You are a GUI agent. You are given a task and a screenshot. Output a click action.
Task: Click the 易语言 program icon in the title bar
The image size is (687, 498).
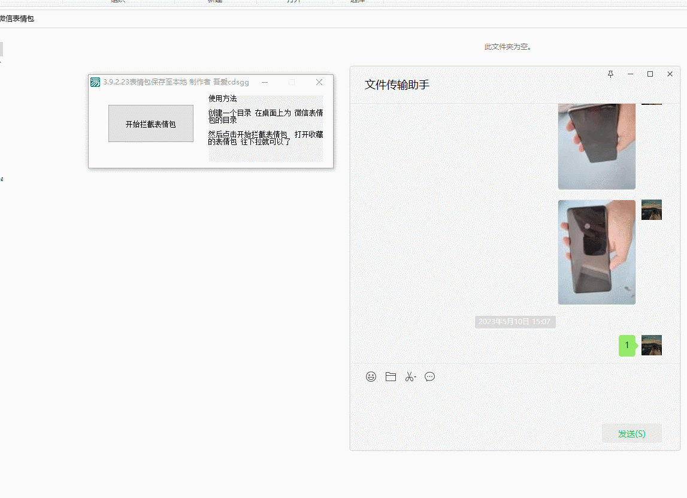tap(95, 82)
